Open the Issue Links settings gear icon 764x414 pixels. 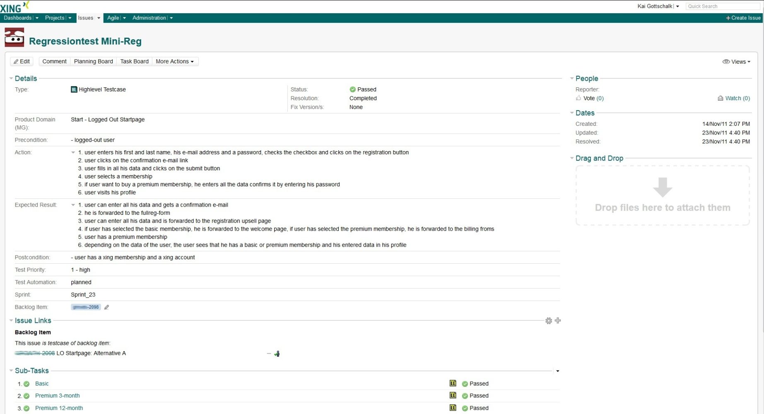(549, 320)
